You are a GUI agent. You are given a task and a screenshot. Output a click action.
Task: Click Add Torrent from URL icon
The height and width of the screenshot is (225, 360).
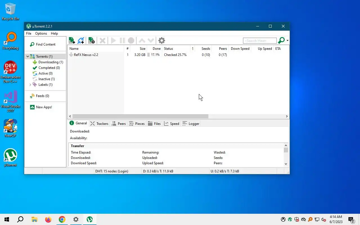[81, 40]
